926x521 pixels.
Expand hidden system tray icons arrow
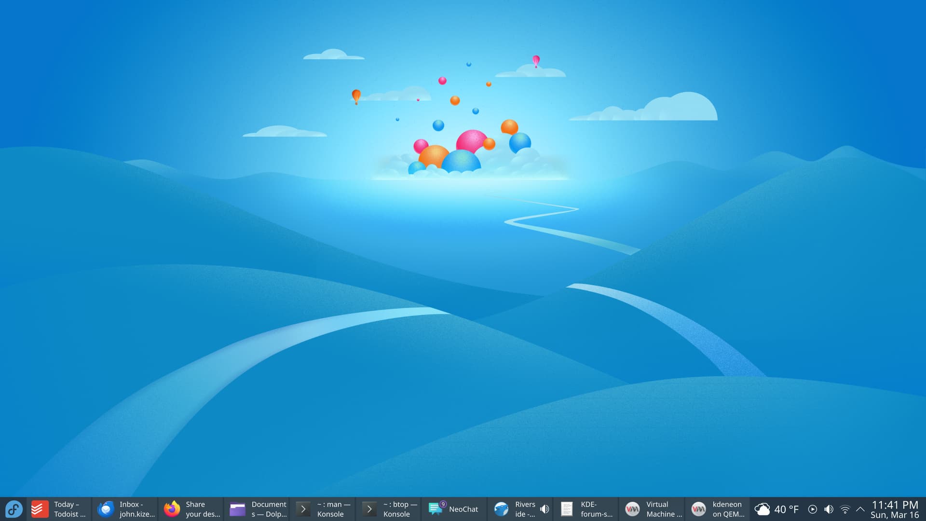(860, 509)
